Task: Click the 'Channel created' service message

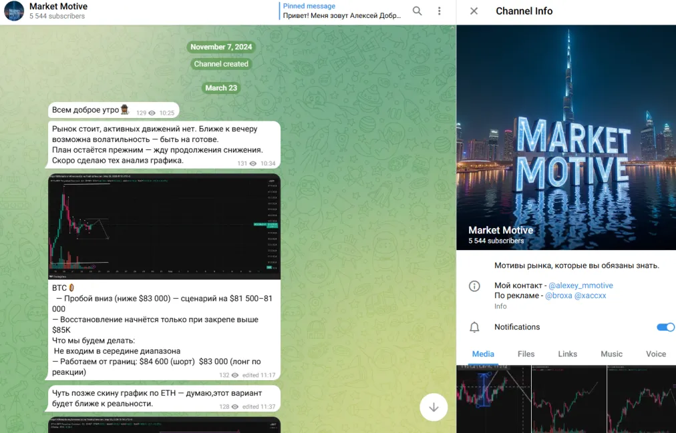Action: pyautogui.click(x=221, y=63)
